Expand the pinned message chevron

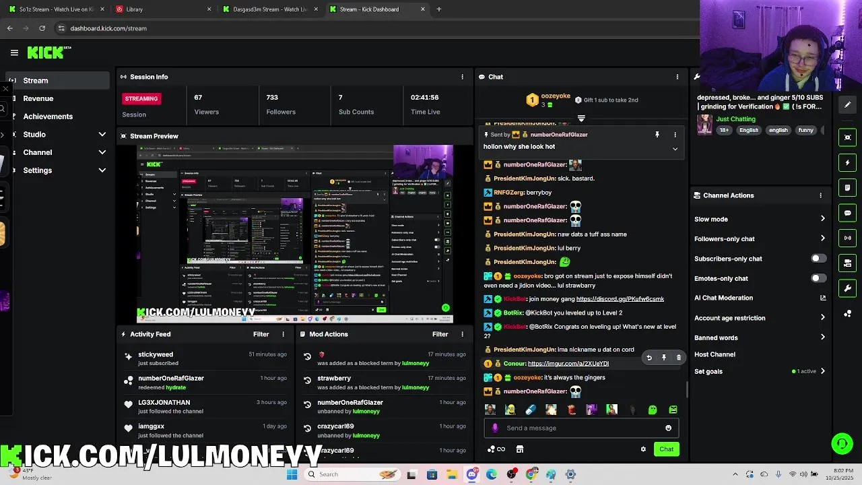(x=675, y=149)
